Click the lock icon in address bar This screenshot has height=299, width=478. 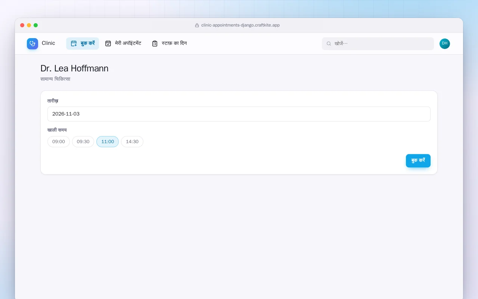197,25
